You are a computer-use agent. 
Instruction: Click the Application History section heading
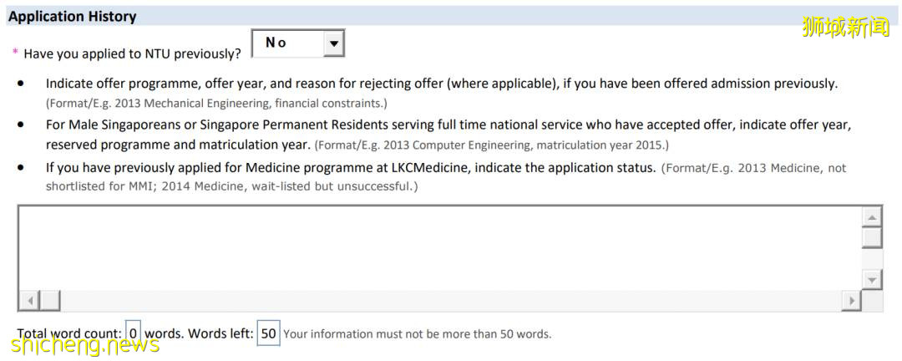(x=73, y=16)
